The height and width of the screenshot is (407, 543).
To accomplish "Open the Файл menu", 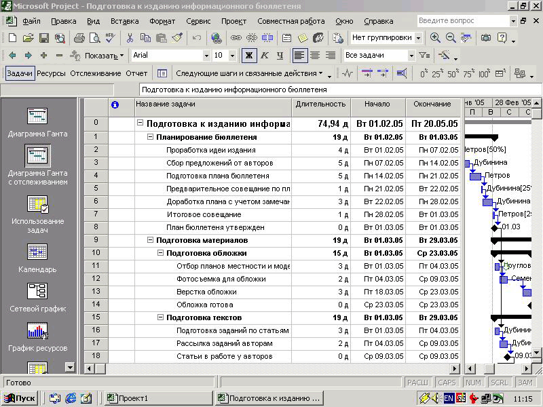I will pyautogui.click(x=31, y=21).
